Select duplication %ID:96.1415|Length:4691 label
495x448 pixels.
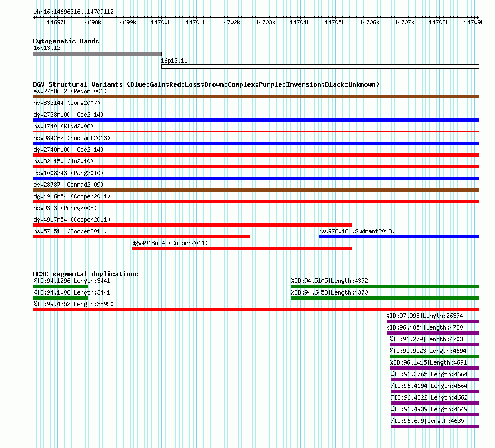pos(428,363)
